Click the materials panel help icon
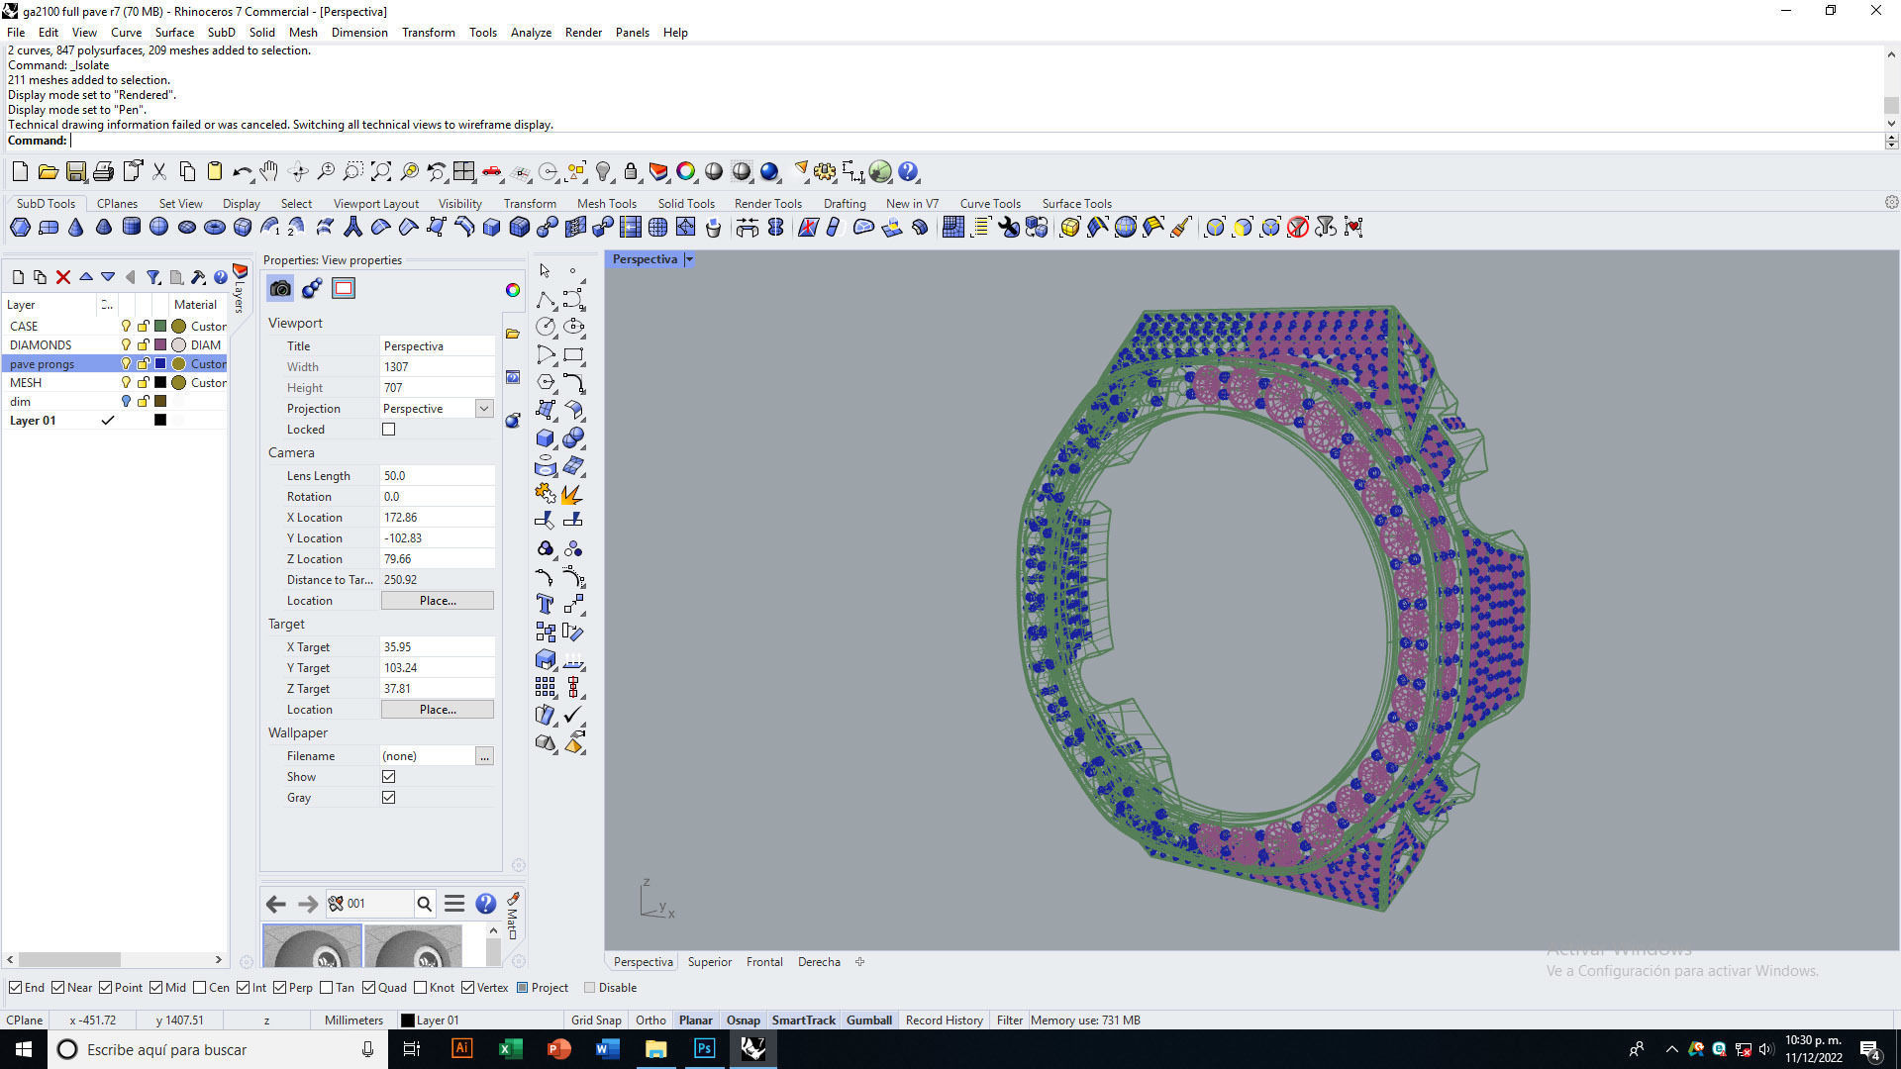1901x1069 pixels. pyautogui.click(x=485, y=904)
